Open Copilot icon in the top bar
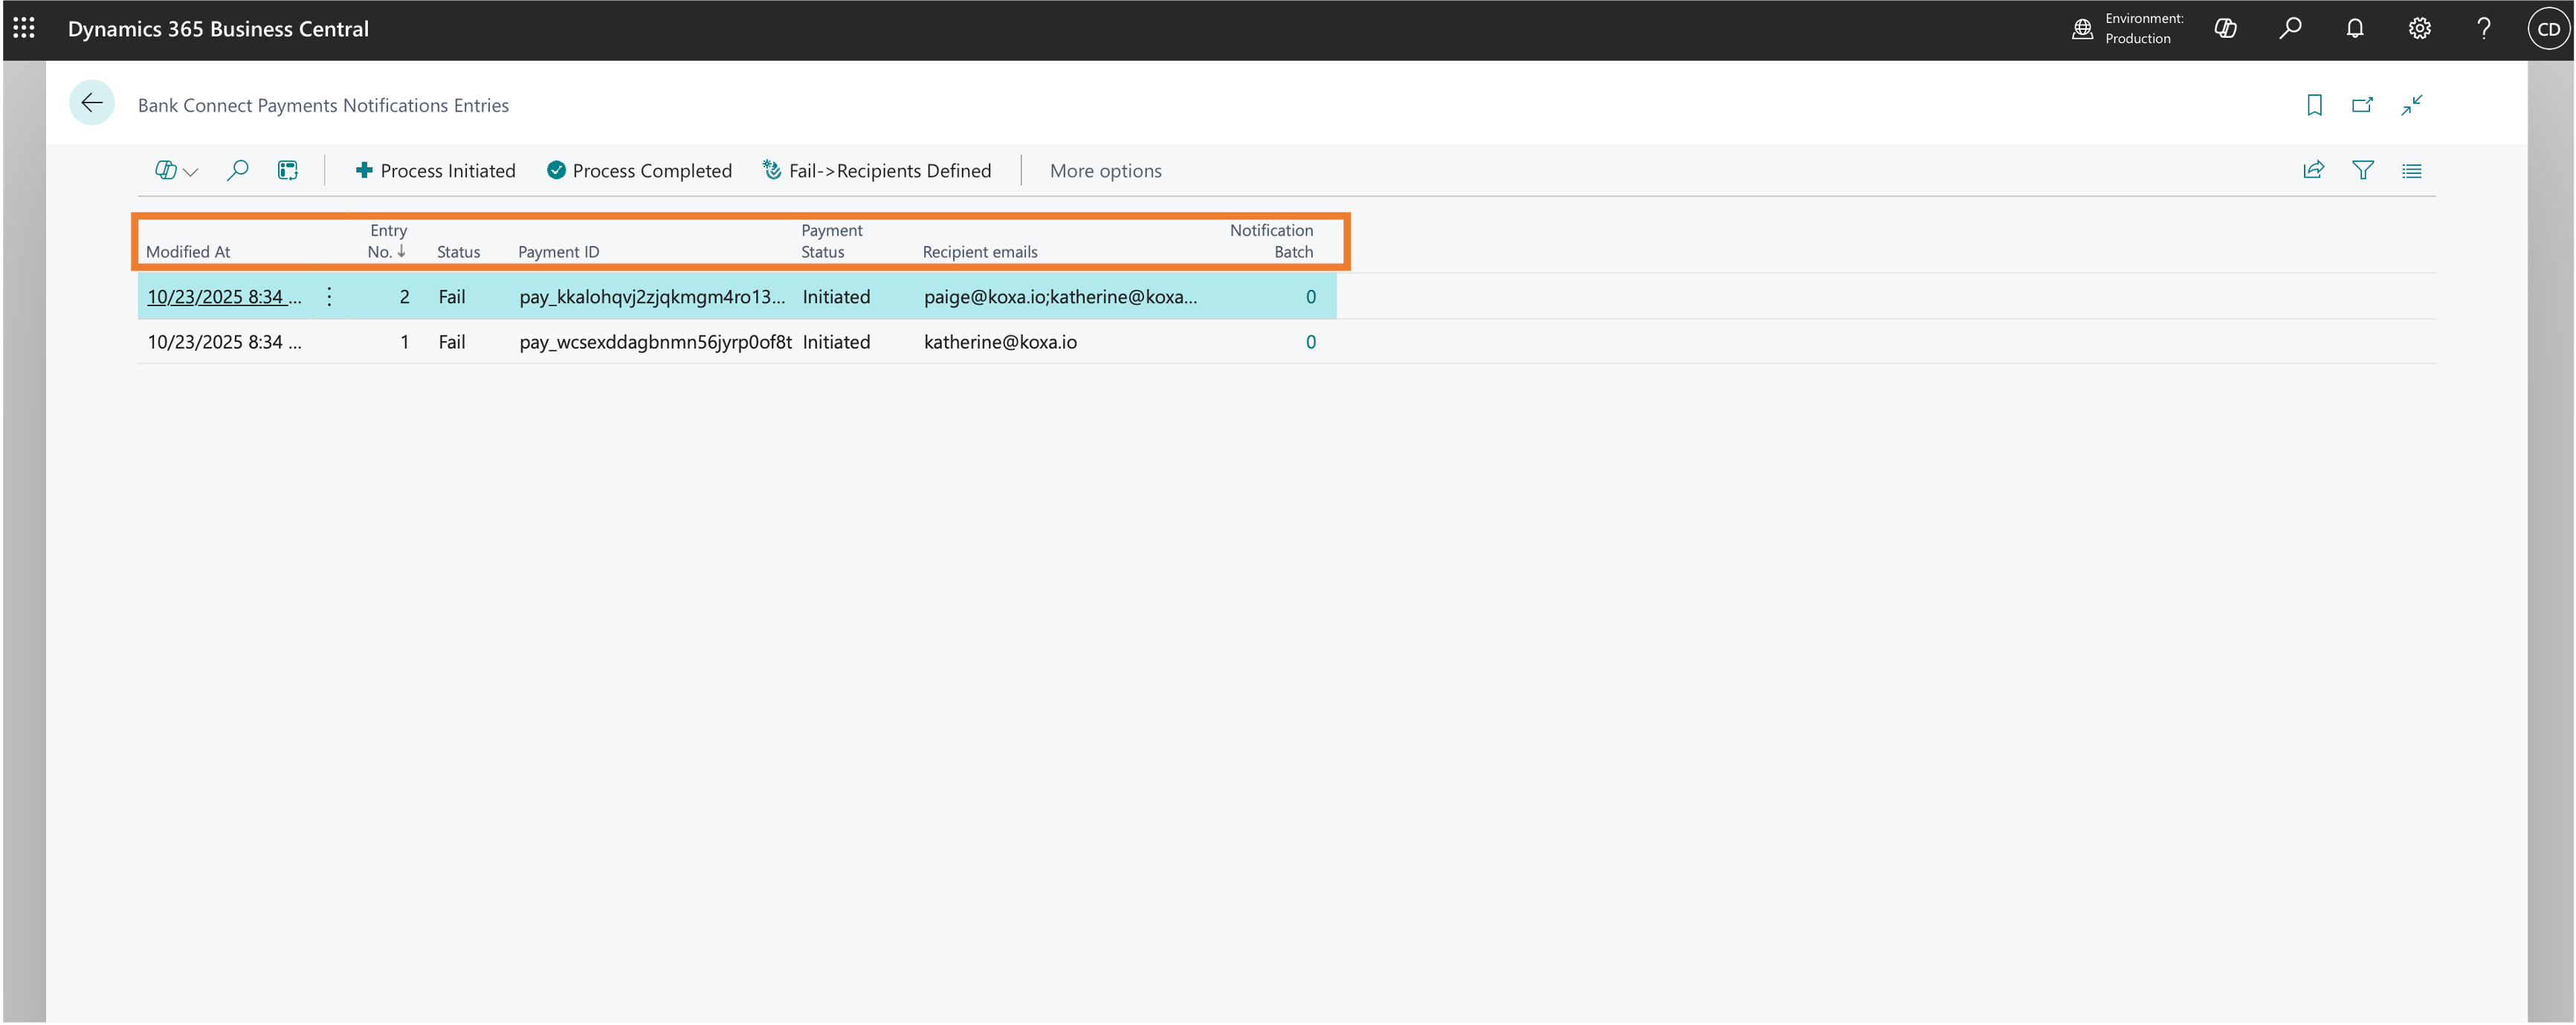 2225,29
